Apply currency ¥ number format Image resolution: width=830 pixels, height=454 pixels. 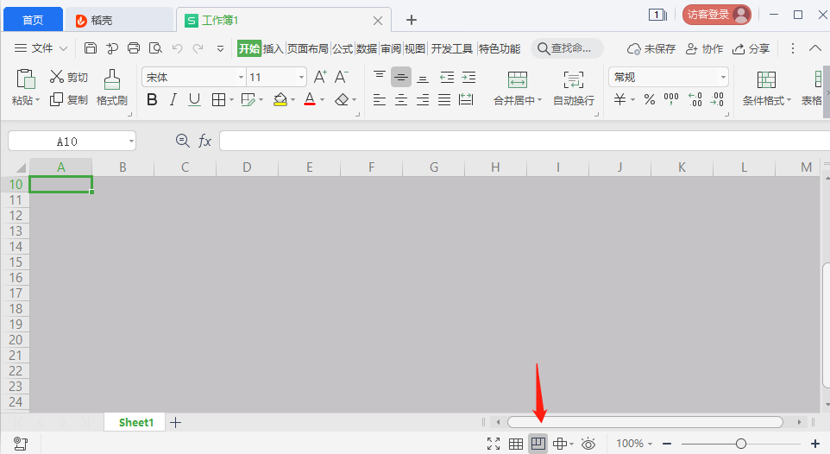619,99
